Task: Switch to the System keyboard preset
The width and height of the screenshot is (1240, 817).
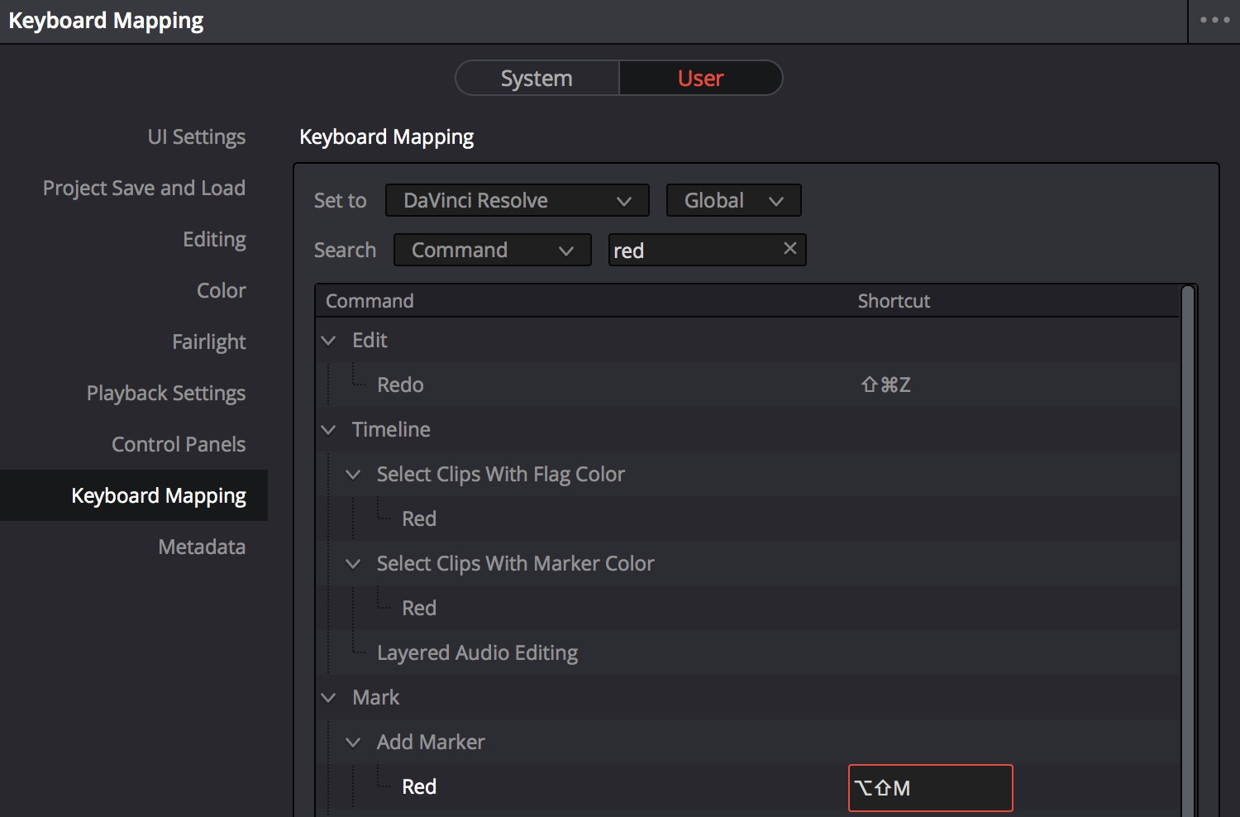Action: tap(536, 78)
